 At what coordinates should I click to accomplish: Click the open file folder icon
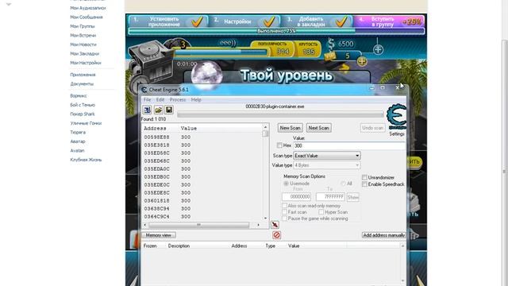click(x=159, y=110)
